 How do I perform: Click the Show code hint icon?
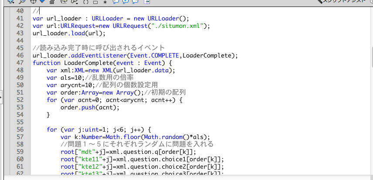pyautogui.click(x=64, y=2)
